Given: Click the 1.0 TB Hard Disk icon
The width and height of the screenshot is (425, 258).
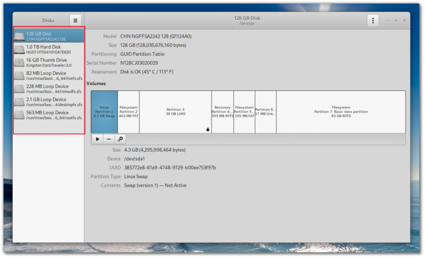Looking at the screenshot, I should click(x=19, y=50).
